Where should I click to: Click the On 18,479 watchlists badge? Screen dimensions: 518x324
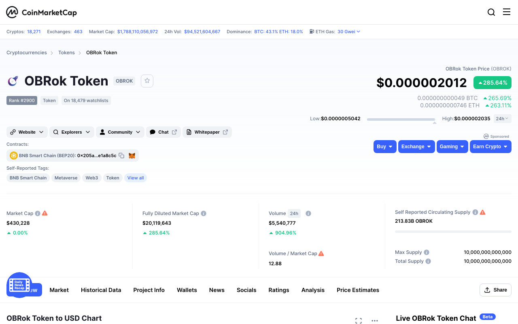pos(86,100)
